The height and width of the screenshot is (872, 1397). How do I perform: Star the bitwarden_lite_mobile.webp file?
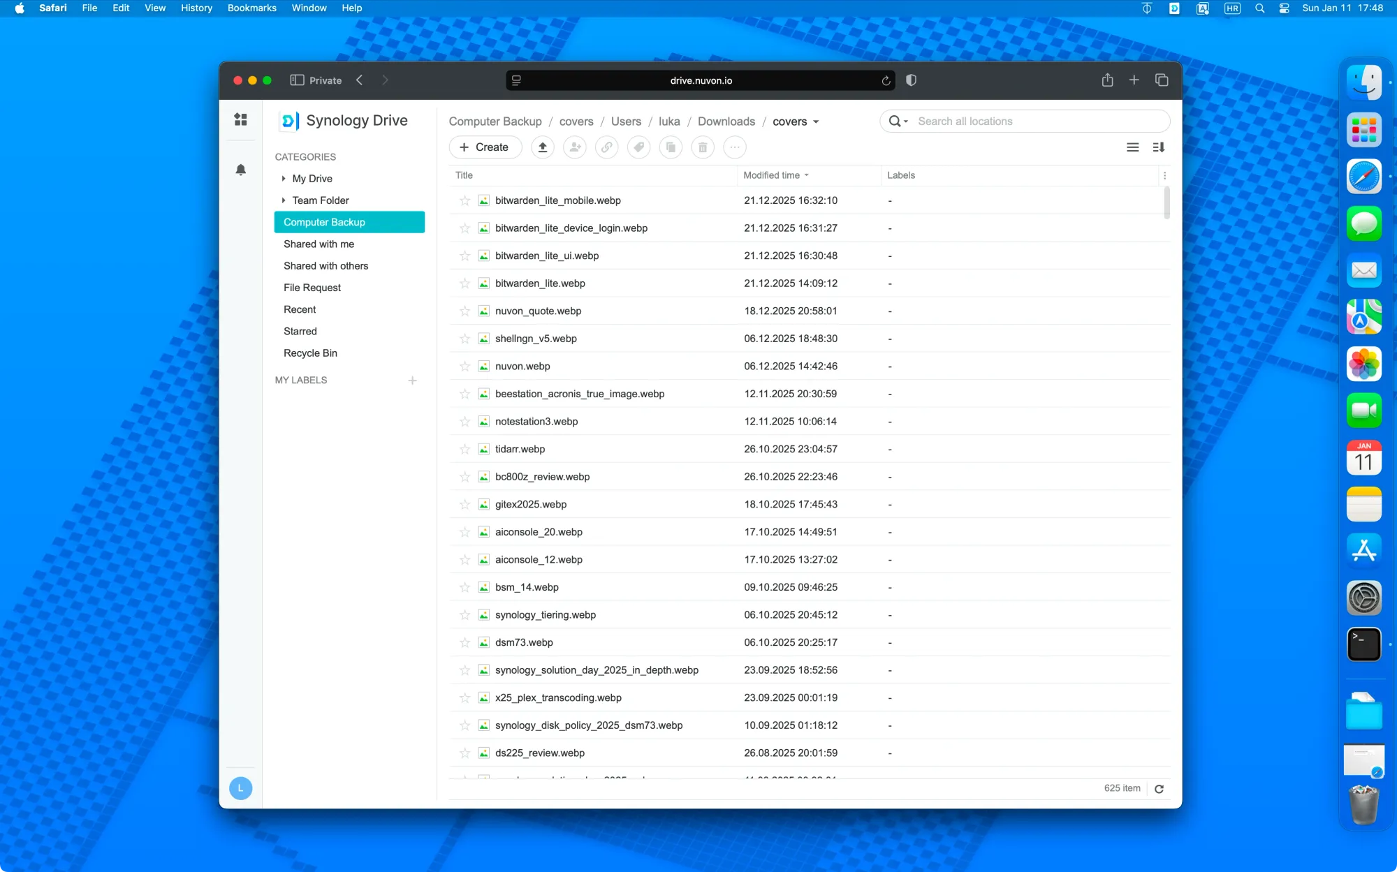coord(465,200)
